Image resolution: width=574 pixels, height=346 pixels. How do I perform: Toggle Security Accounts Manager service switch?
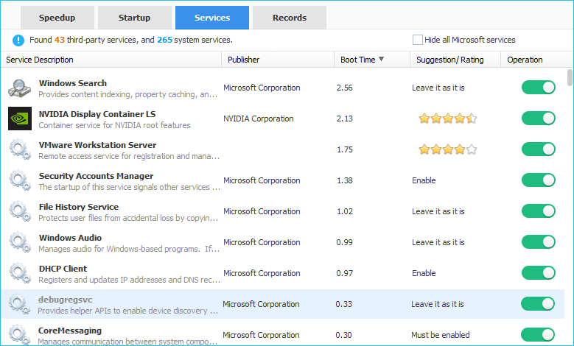coord(539,180)
